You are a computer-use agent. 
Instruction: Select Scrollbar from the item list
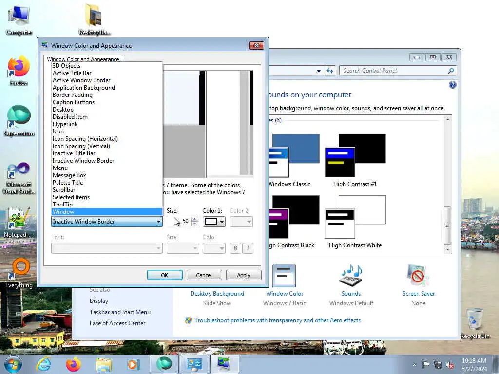tap(107, 190)
